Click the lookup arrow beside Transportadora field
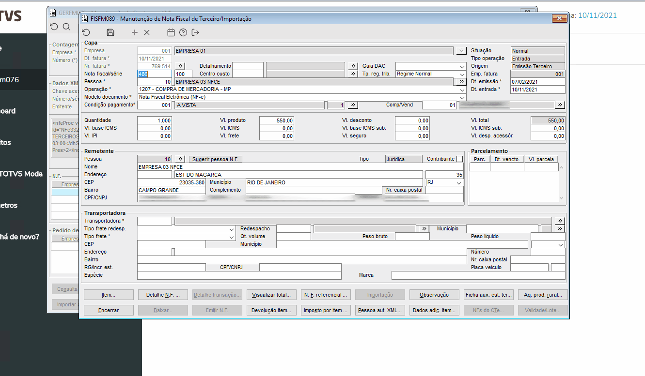 click(x=560, y=221)
